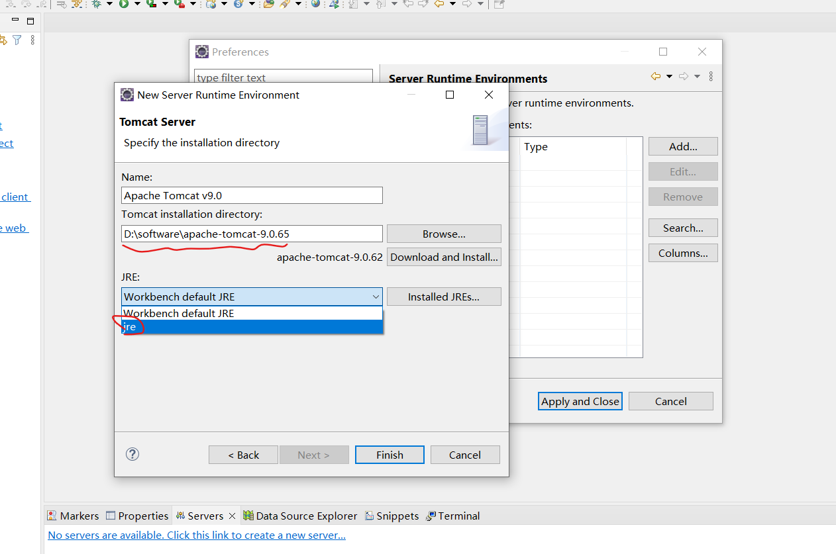The image size is (836, 554).
Task: Click Apply and Close in Preferences
Action: pos(580,401)
